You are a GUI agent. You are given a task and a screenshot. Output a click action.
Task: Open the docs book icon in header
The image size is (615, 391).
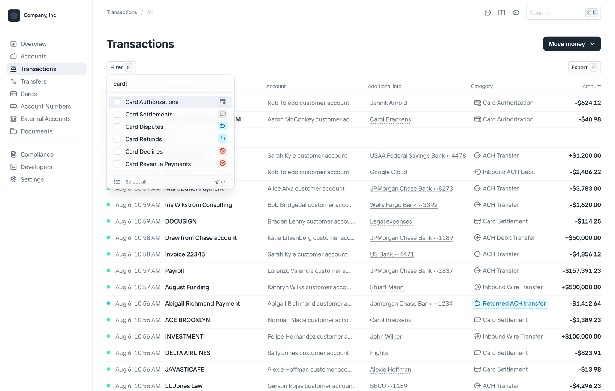502,13
